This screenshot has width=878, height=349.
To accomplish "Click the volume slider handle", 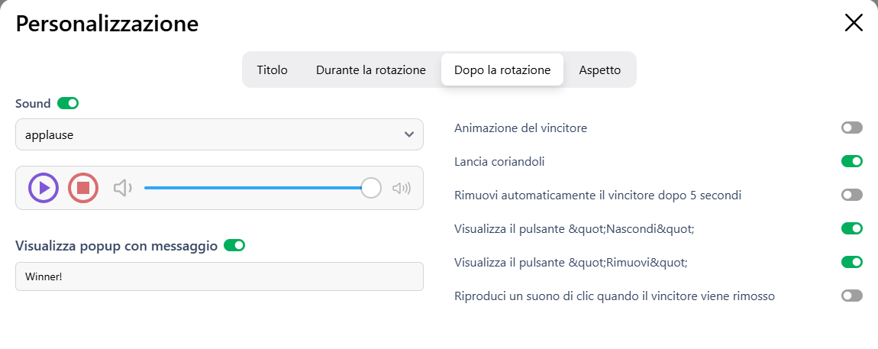I will (x=371, y=188).
